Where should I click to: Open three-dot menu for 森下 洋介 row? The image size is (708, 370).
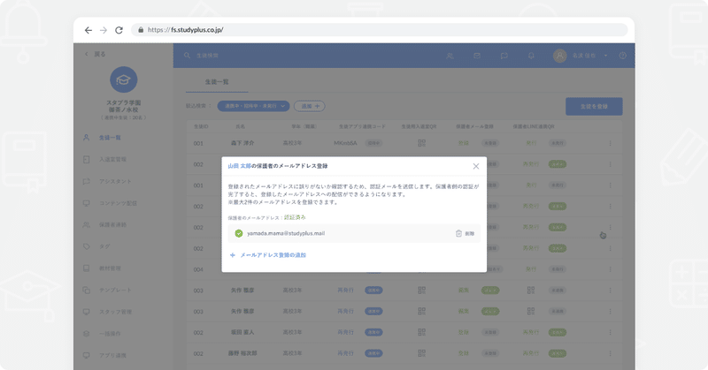tap(610, 143)
